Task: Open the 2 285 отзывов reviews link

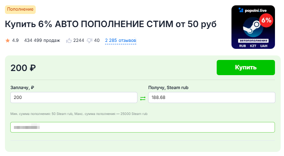Action: click(x=120, y=40)
